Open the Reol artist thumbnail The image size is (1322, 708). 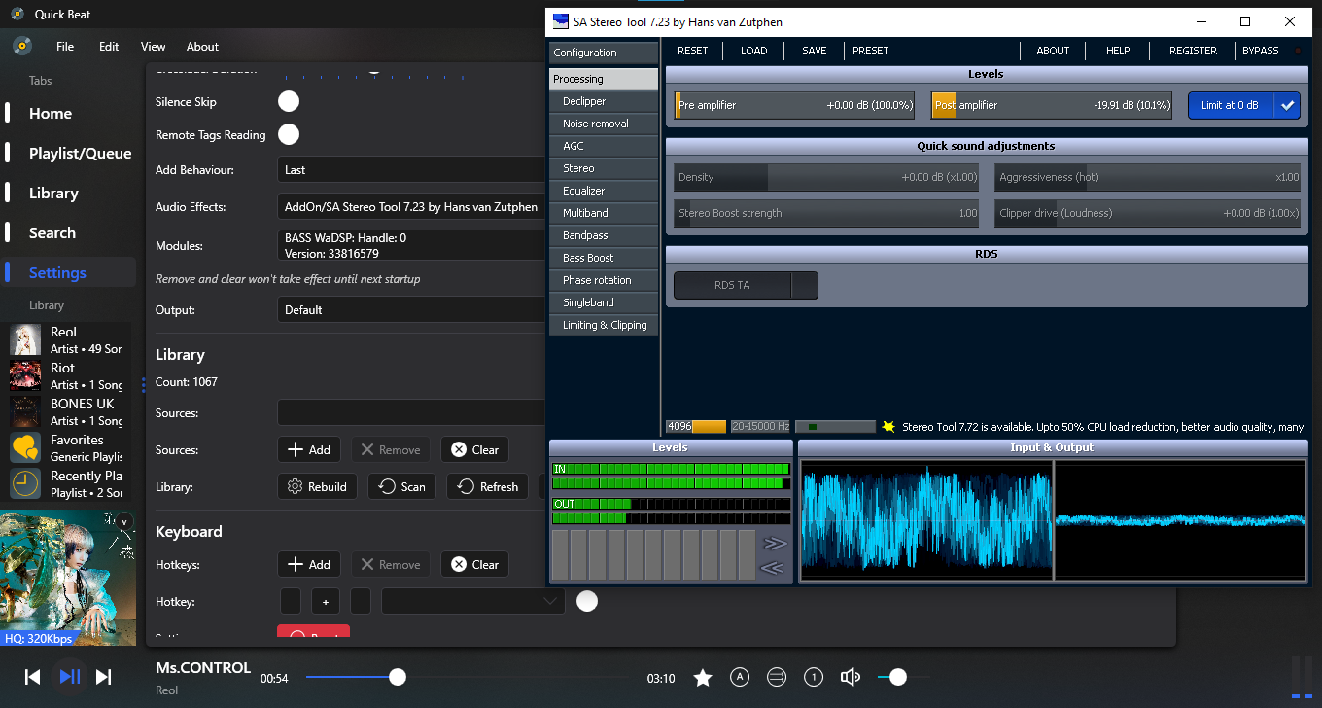[x=25, y=339]
